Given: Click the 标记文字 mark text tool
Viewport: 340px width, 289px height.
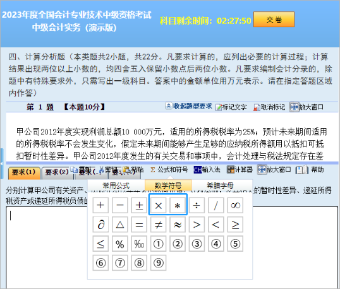Looking at the screenshot, I should [231, 107].
